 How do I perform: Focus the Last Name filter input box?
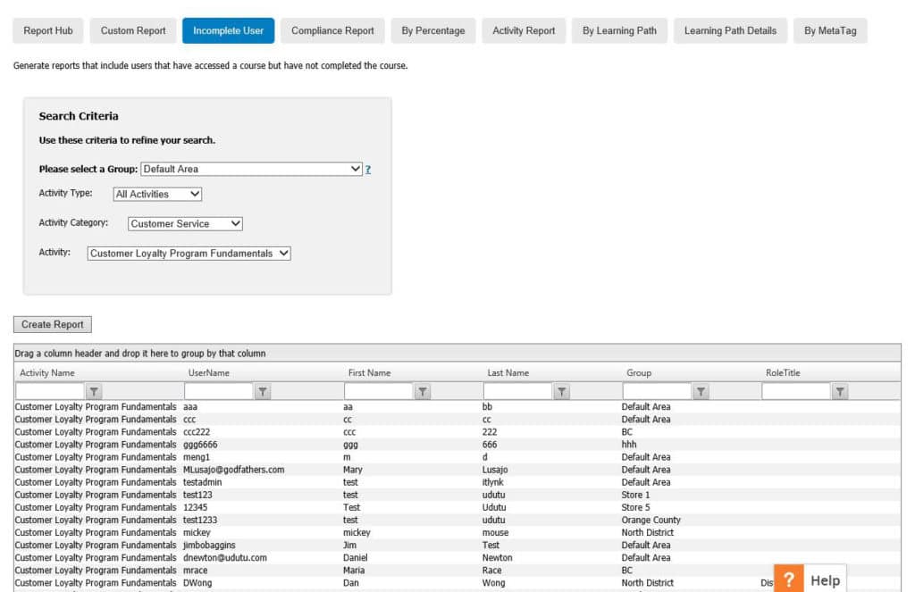pyautogui.click(x=517, y=391)
